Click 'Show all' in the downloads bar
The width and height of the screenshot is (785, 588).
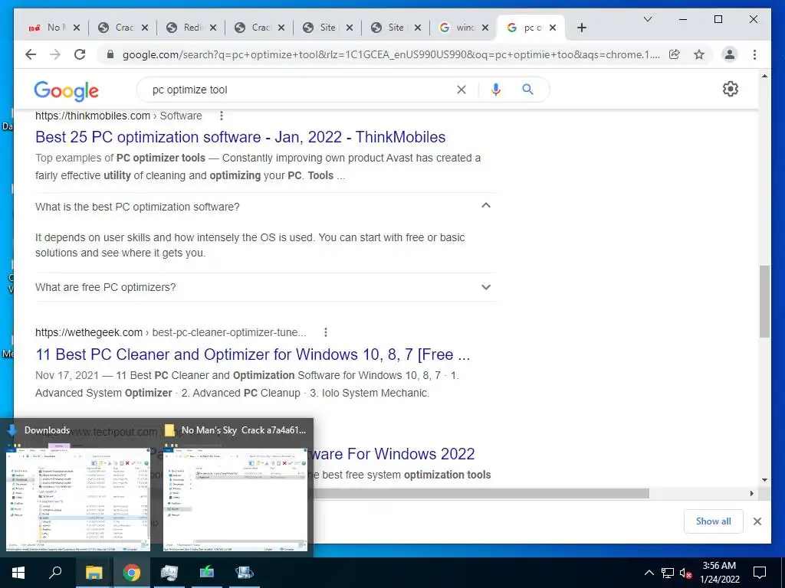pyautogui.click(x=714, y=521)
